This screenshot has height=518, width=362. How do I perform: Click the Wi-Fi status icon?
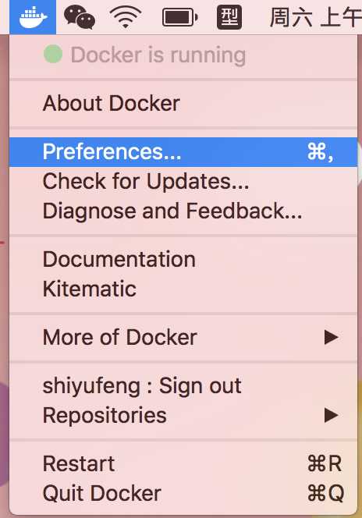coord(126,17)
